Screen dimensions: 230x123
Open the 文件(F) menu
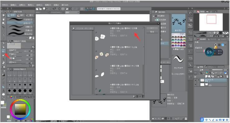click(x=5, y=5)
